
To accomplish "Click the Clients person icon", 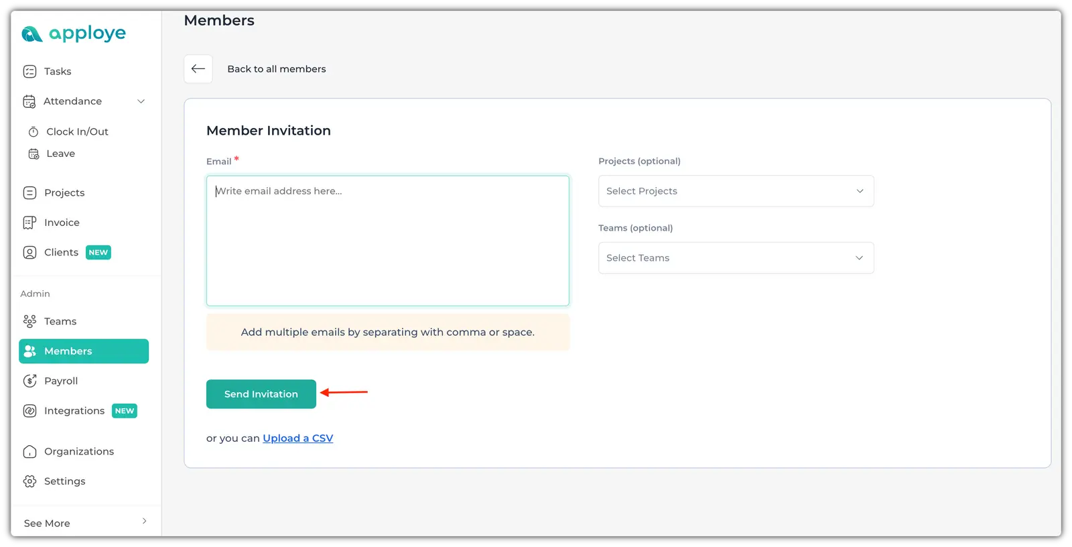I will 29,253.
